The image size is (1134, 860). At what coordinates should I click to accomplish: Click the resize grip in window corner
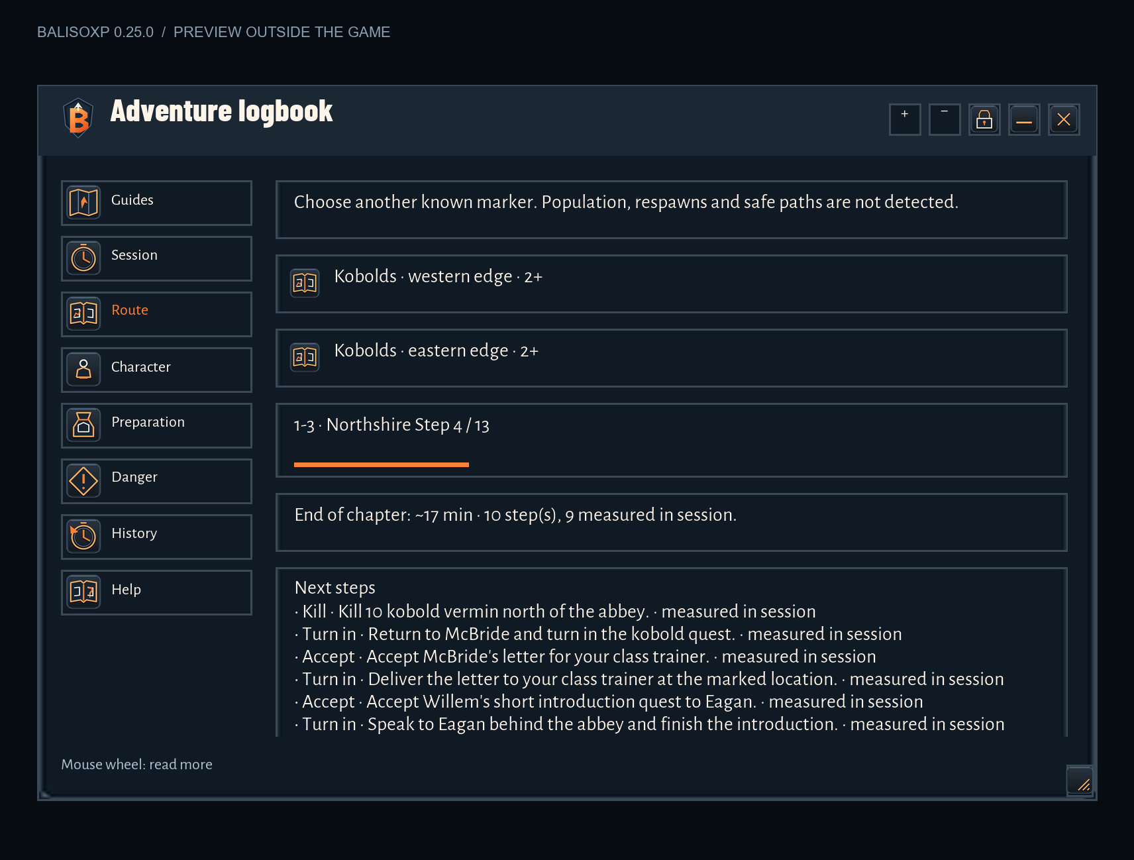pos(1080,780)
